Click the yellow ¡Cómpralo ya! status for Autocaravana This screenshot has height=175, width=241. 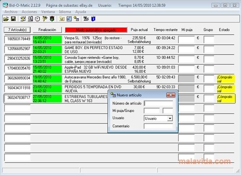click(x=226, y=79)
